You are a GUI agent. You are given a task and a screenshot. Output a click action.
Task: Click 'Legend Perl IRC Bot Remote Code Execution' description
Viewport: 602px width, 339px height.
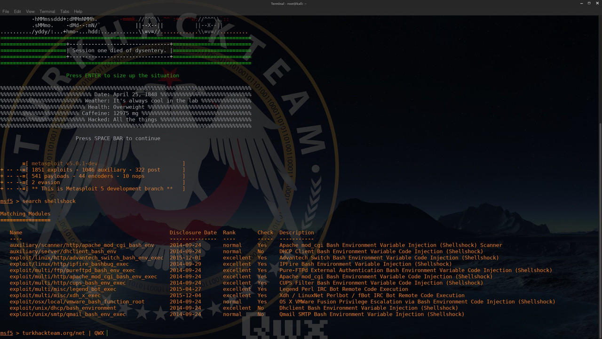pyautogui.click(x=344, y=289)
